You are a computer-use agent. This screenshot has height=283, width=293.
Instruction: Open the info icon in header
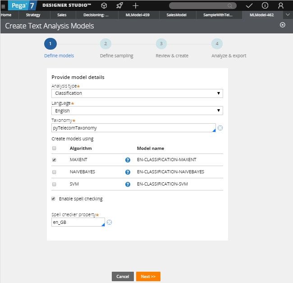[265, 5]
